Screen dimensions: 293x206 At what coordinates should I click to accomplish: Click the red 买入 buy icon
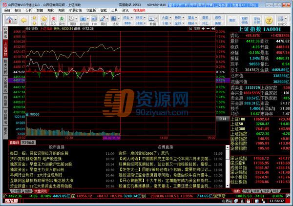(x=53, y=19)
